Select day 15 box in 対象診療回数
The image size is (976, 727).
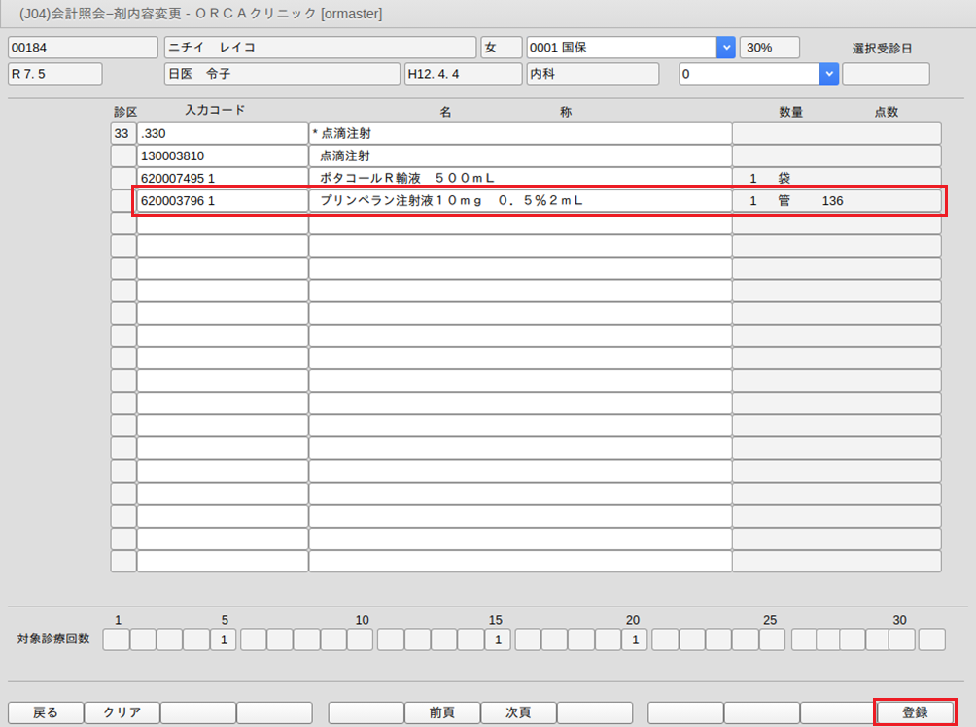click(x=497, y=640)
